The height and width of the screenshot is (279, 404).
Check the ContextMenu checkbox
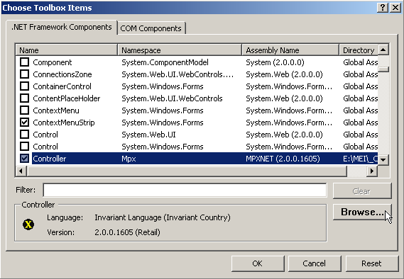click(x=24, y=110)
